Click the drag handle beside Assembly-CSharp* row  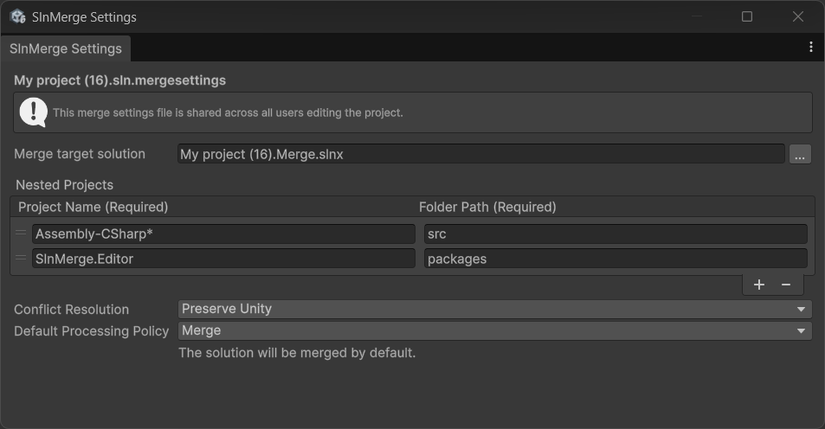(x=21, y=234)
